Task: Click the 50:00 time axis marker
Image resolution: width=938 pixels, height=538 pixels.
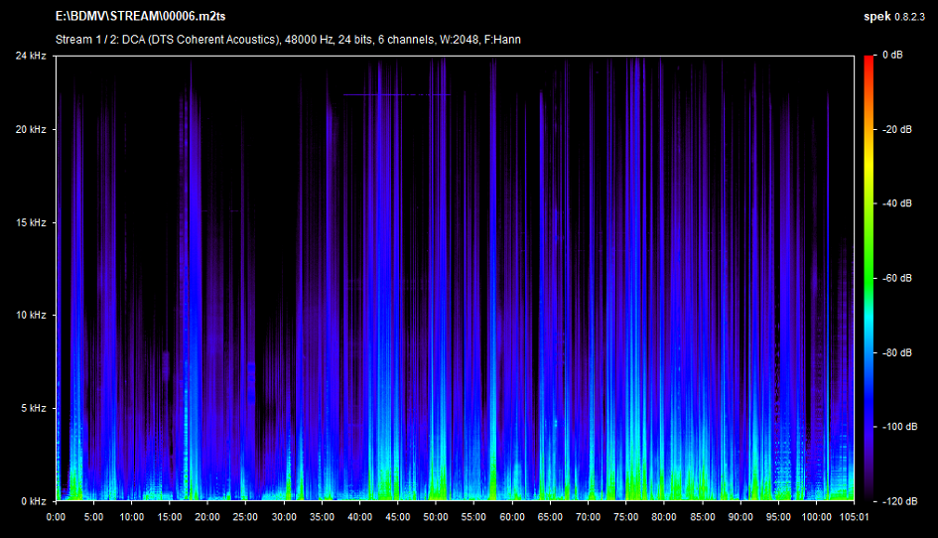Action: coord(436,516)
